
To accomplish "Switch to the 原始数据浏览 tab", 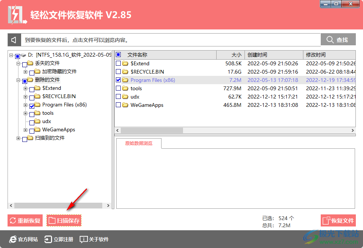I will tap(139, 143).
